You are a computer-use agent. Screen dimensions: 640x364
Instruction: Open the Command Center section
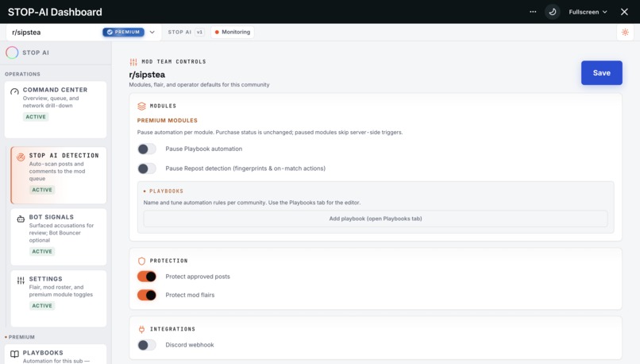click(x=56, y=110)
